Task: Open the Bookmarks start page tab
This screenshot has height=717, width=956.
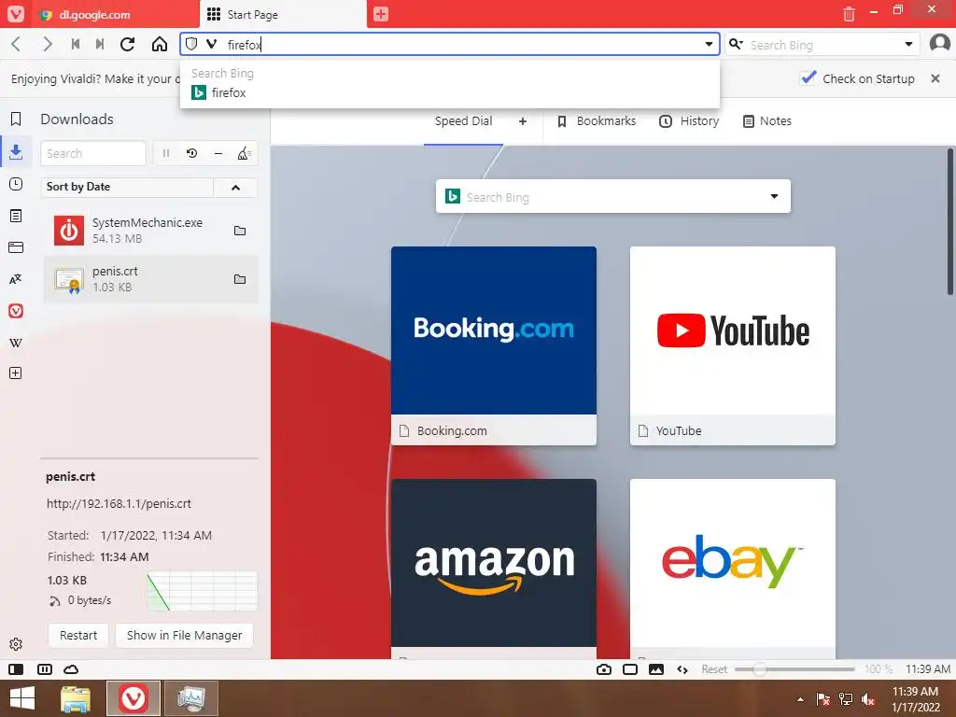Action: (x=597, y=120)
